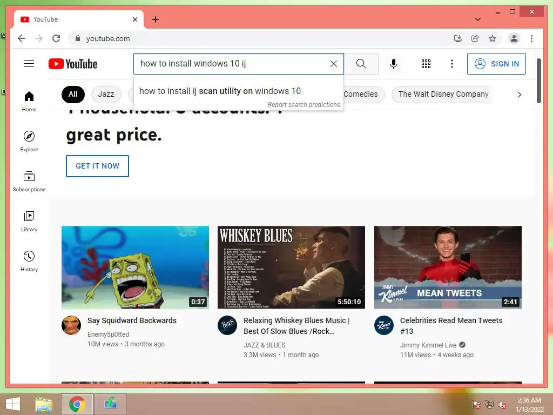Click Jimmy Kimmel Live channel avatar
This screenshot has height=415, width=553.
(x=384, y=325)
